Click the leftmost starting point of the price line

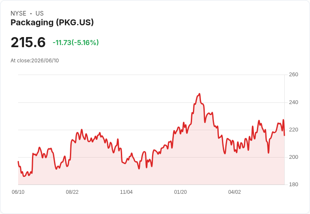(x=18, y=162)
